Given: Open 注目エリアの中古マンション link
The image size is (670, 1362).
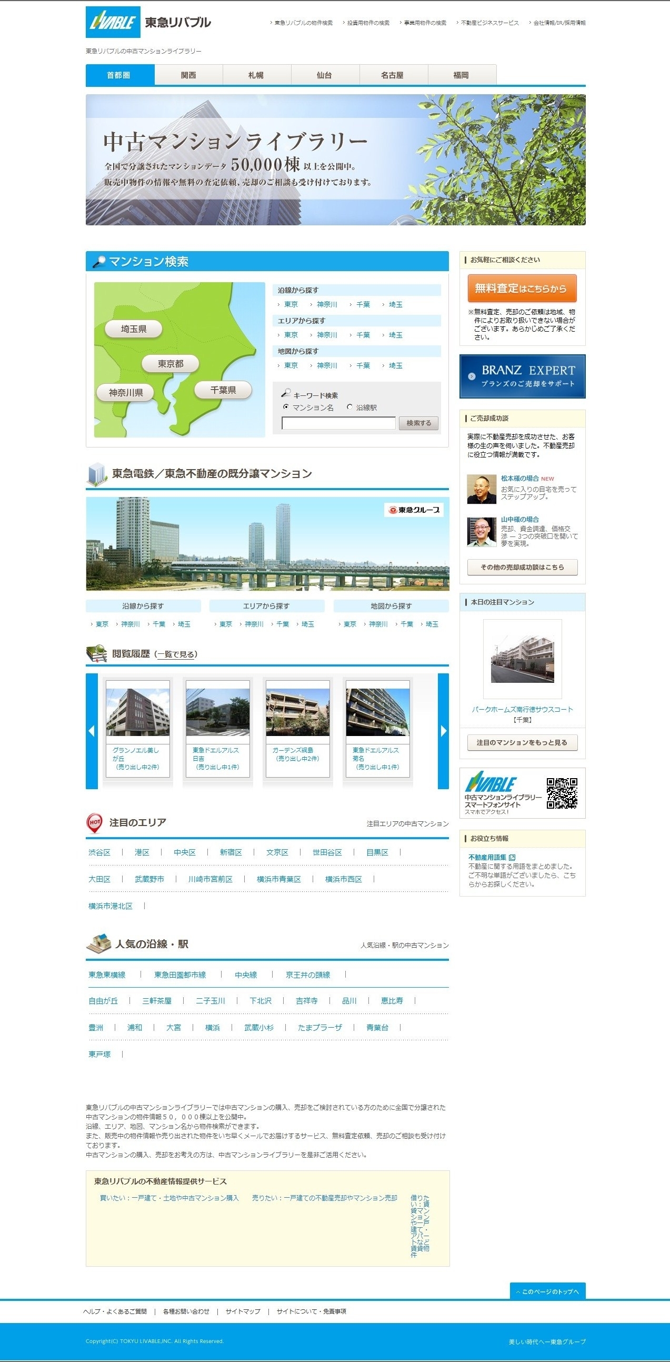Looking at the screenshot, I should point(407,824).
